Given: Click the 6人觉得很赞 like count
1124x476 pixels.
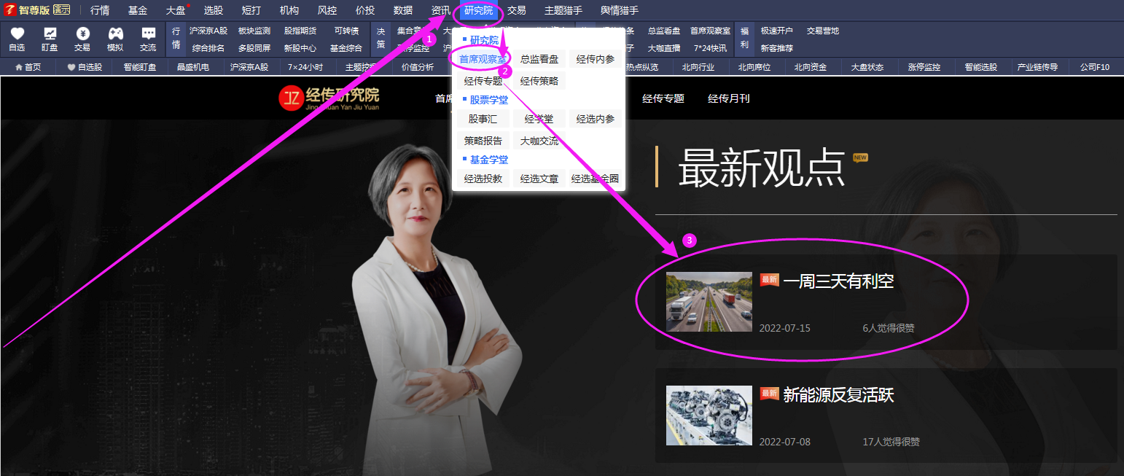Looking at the screenshot, I should 889,328.
